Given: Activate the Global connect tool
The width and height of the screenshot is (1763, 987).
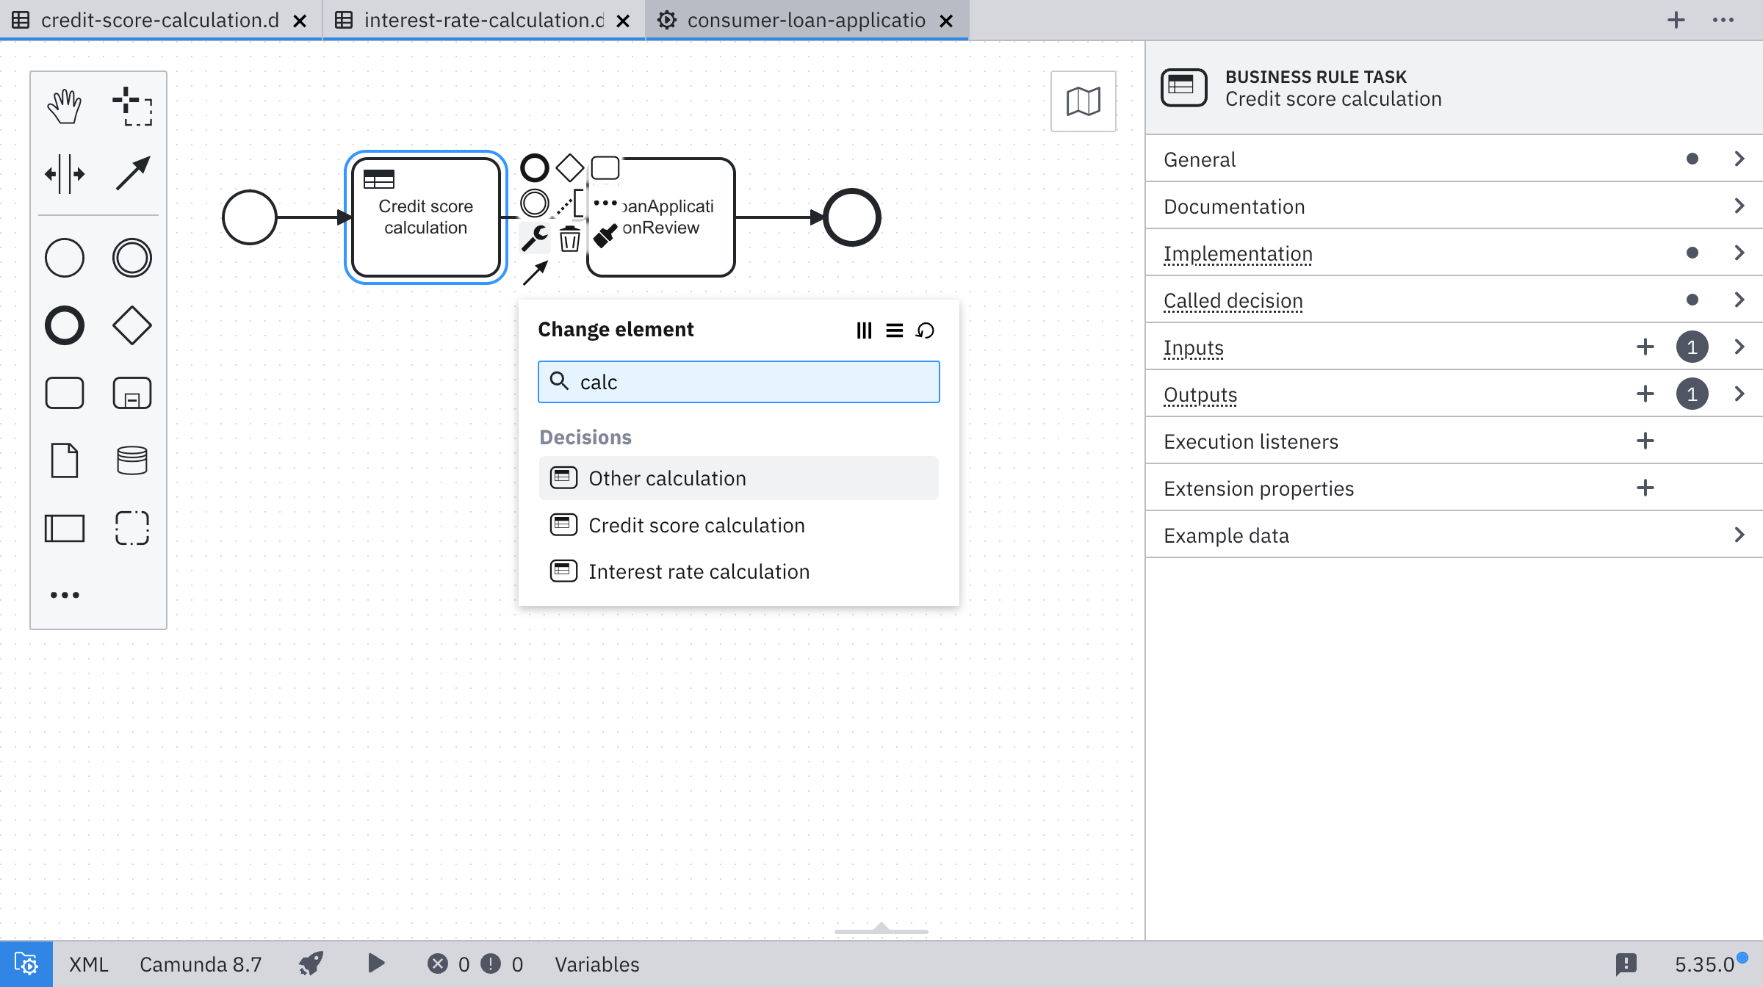Looking at the screenshot, I should coord(132,173).
